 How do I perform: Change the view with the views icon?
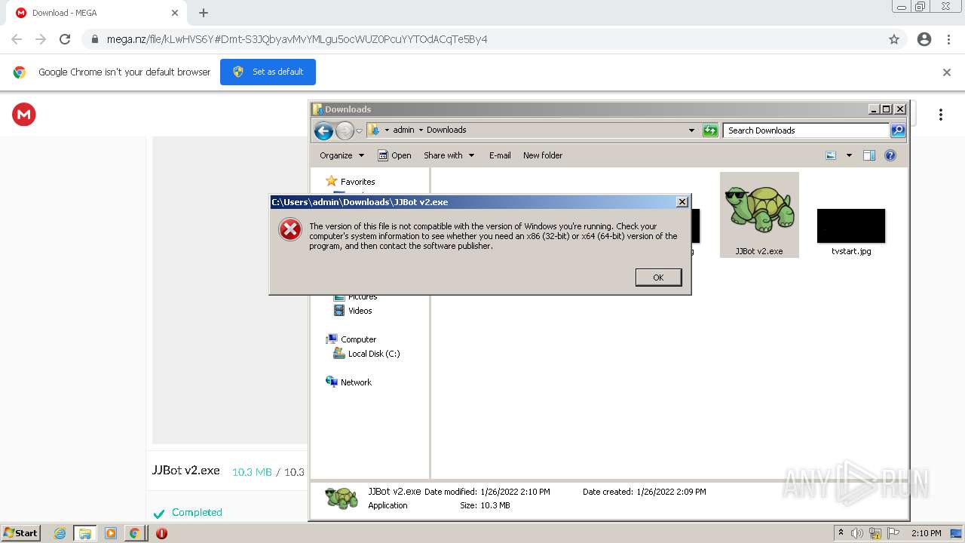coord(831,155)
